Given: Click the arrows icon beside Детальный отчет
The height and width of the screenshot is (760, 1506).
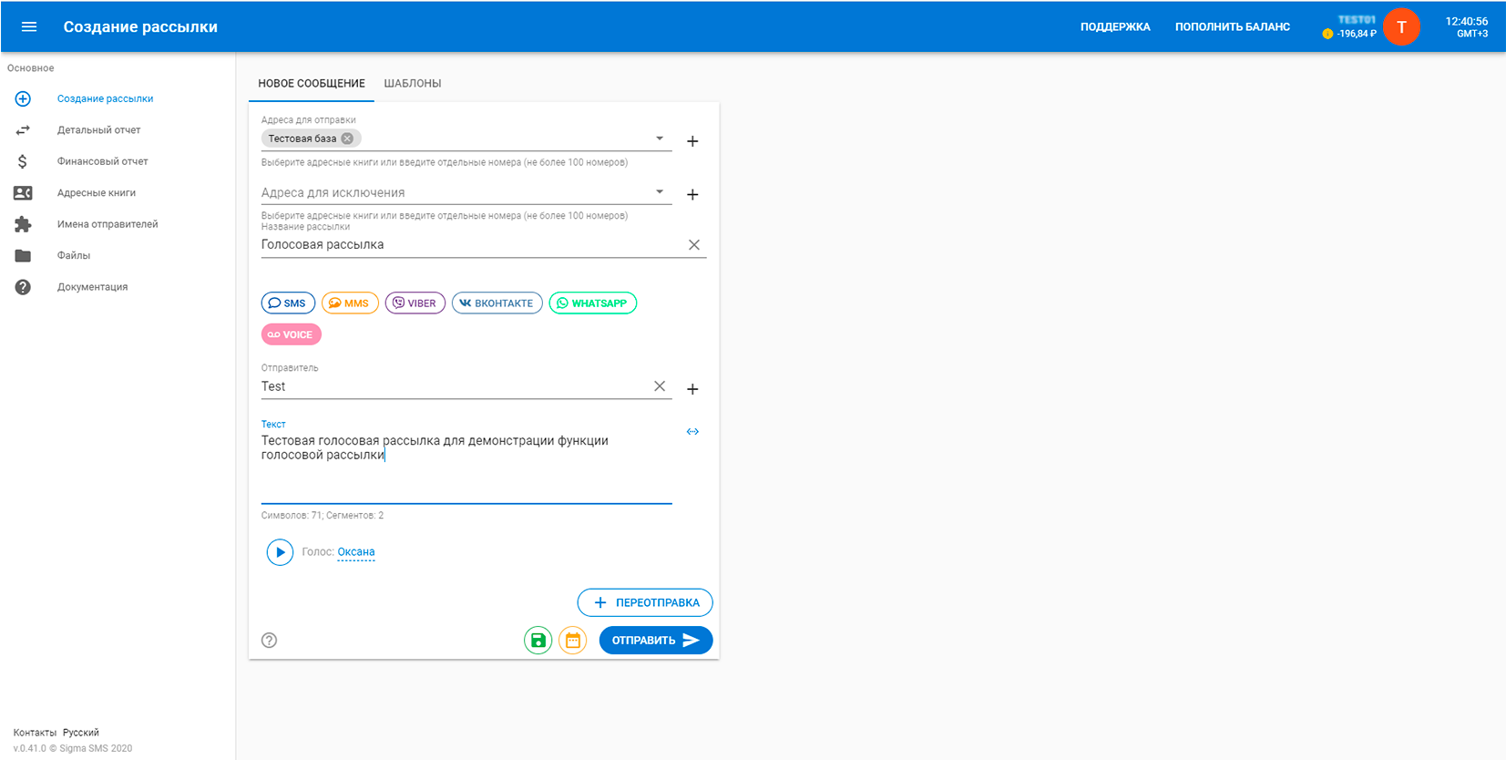Looking at the screenshot, I should [23, 130].
